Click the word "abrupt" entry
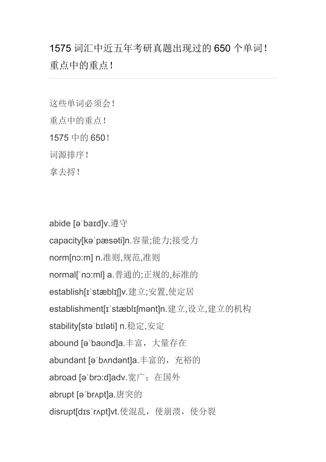Image resolution: width=326 pixels, height=462 pixels. tap(62, 394)
